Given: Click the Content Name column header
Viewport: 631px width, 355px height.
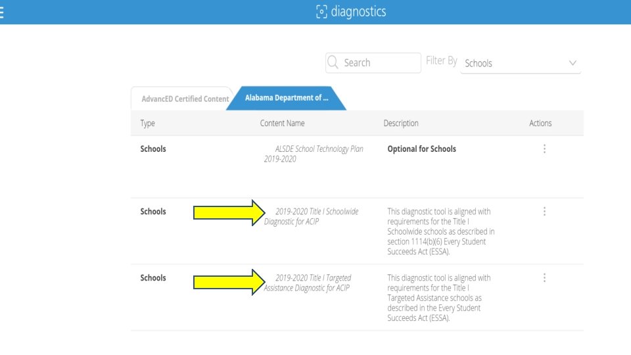Looking at the screenshot, I should [x=283, y=123].
